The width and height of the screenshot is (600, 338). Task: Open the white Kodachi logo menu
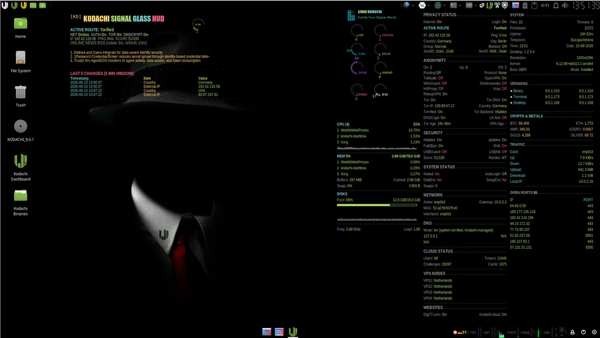[x=5, y=5]
